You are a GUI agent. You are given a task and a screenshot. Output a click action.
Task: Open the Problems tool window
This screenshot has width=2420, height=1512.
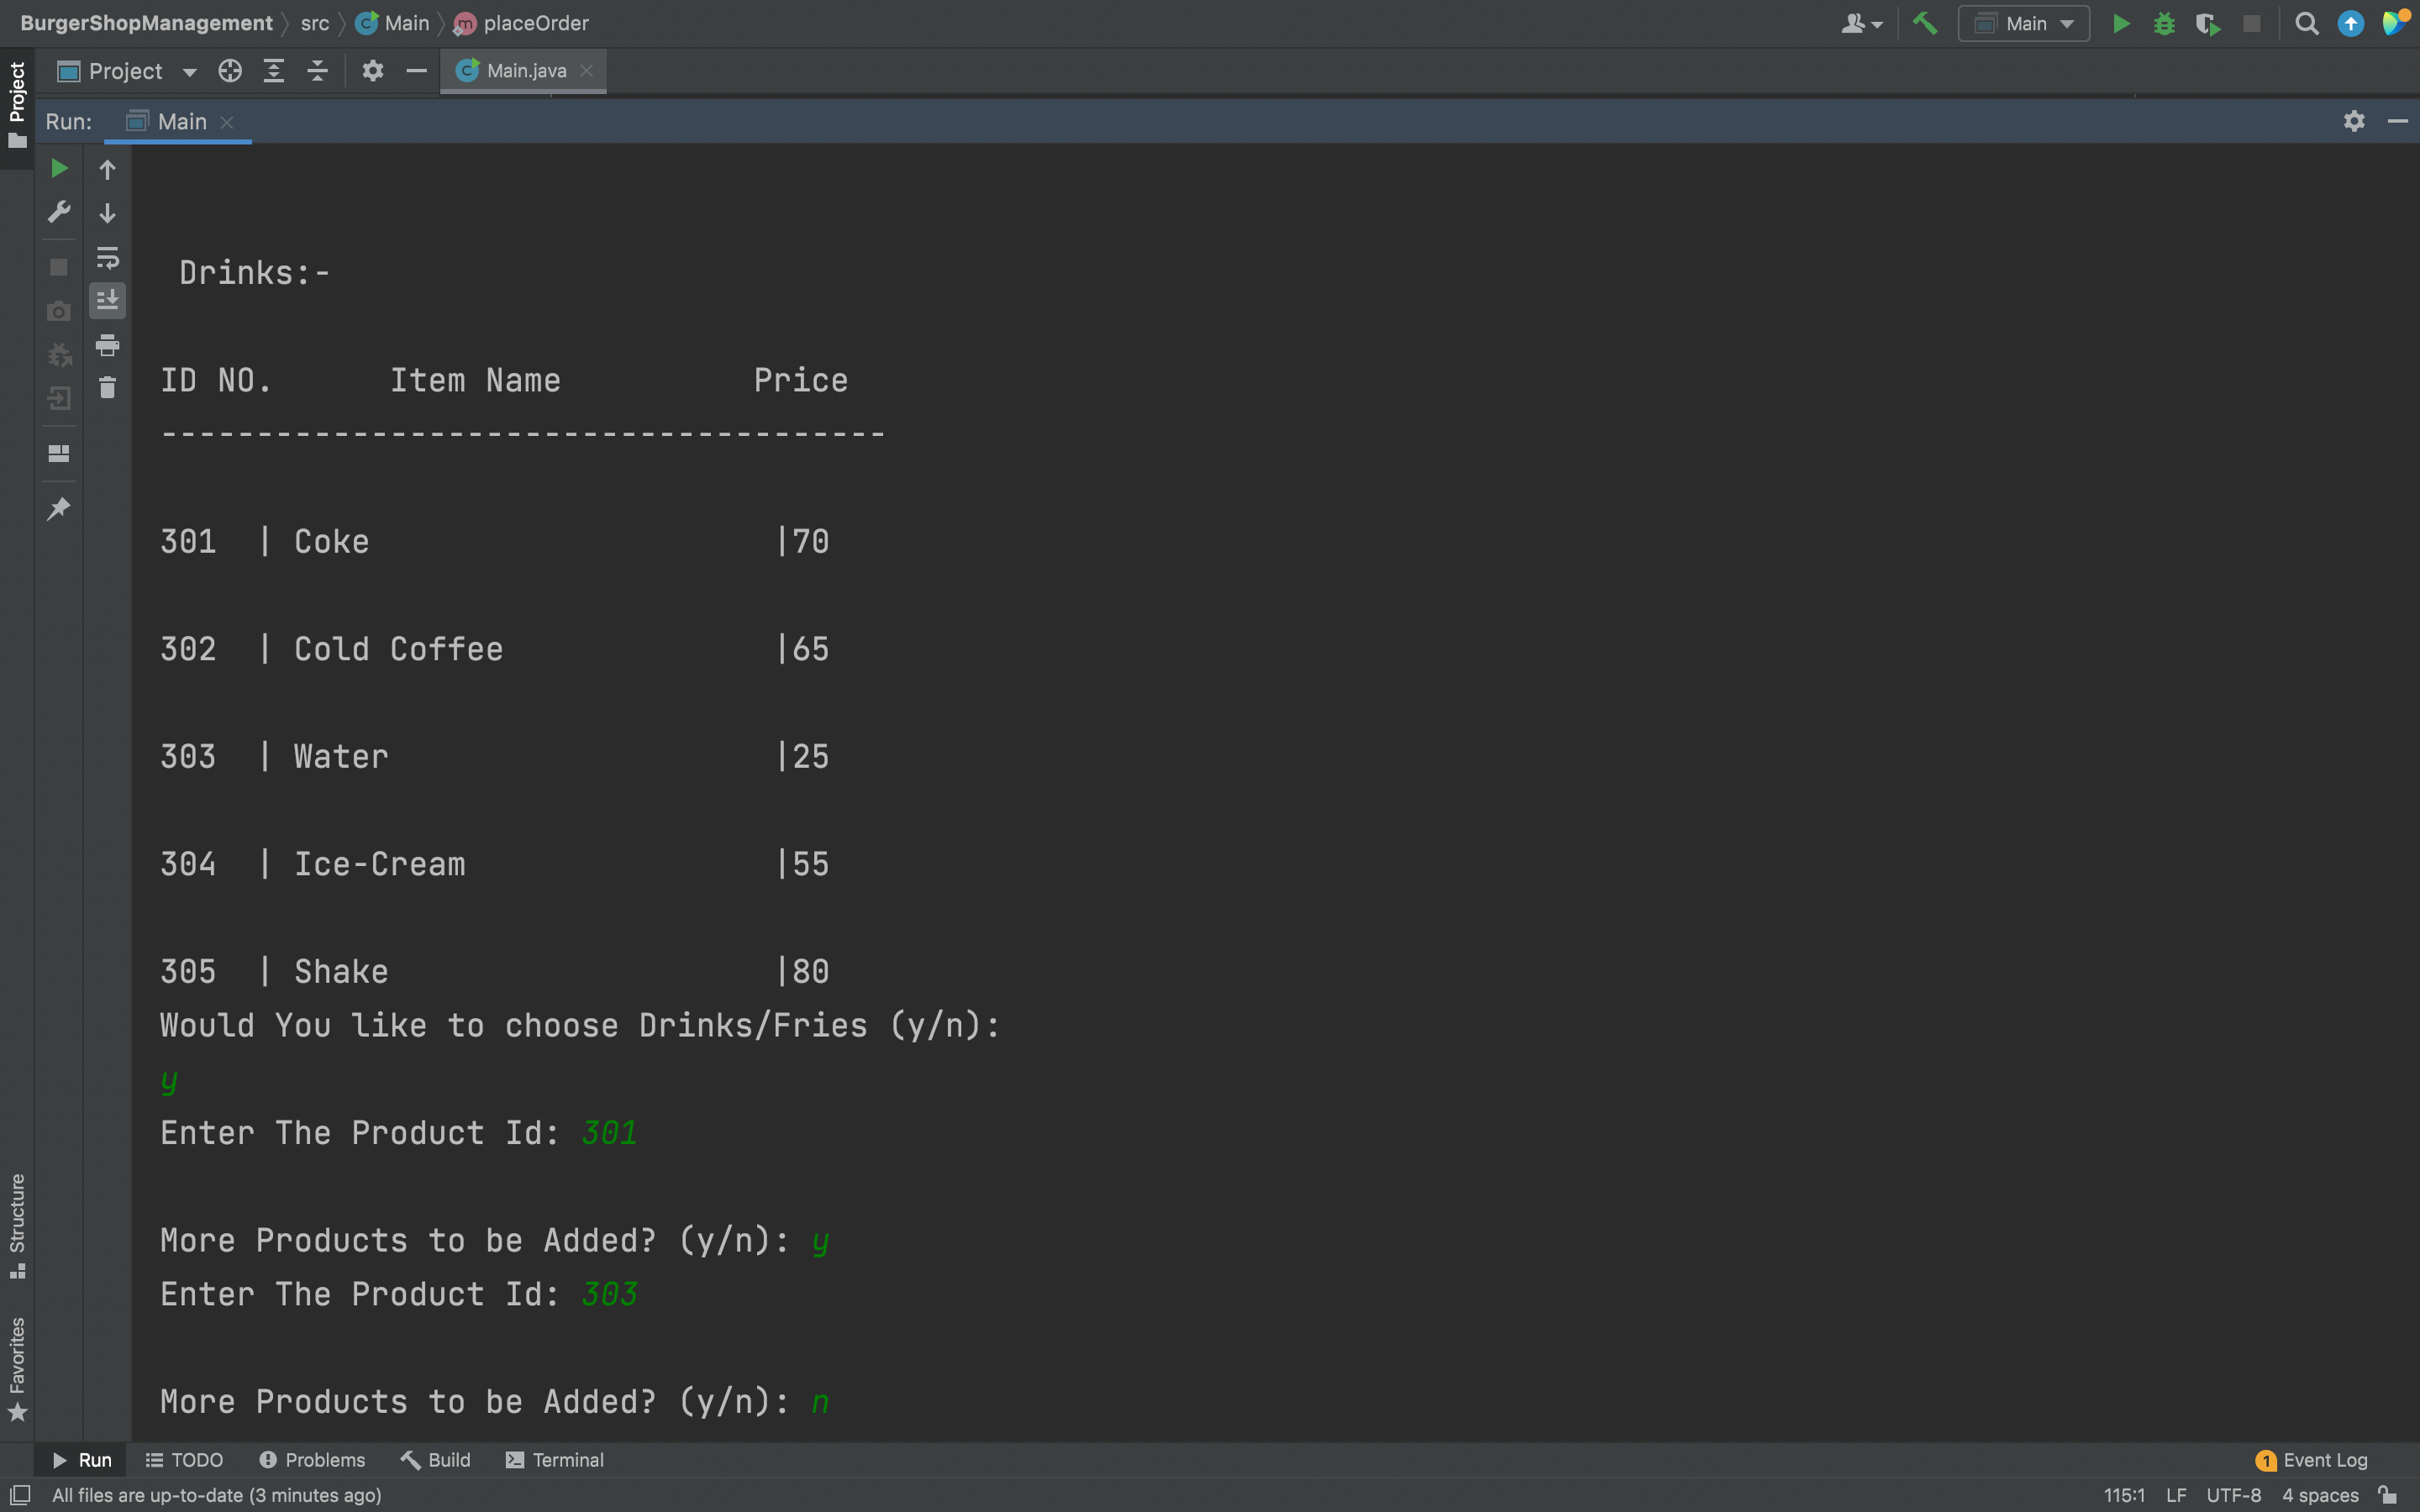[312, 1460]
